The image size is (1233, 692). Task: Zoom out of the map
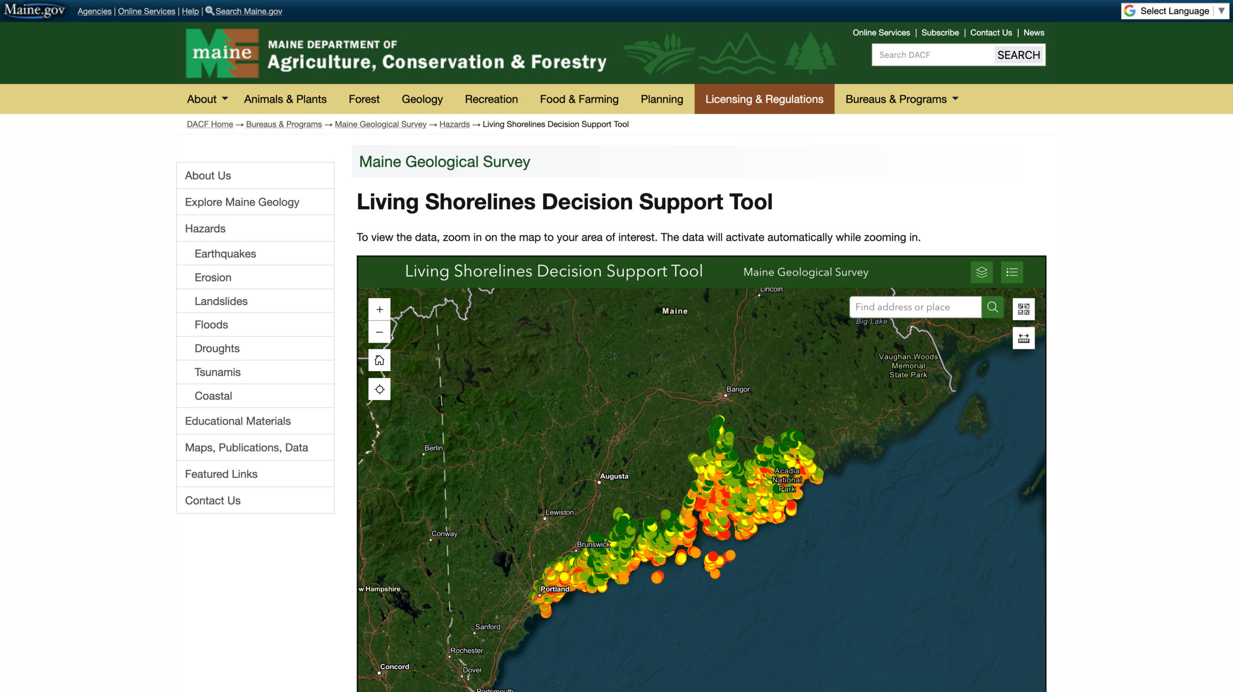pyautogui.click(x=380, y=332)
